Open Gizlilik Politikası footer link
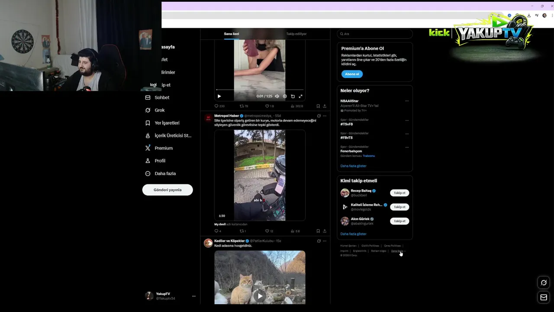Viewport: 554px width, 312px height. (370, 246)
